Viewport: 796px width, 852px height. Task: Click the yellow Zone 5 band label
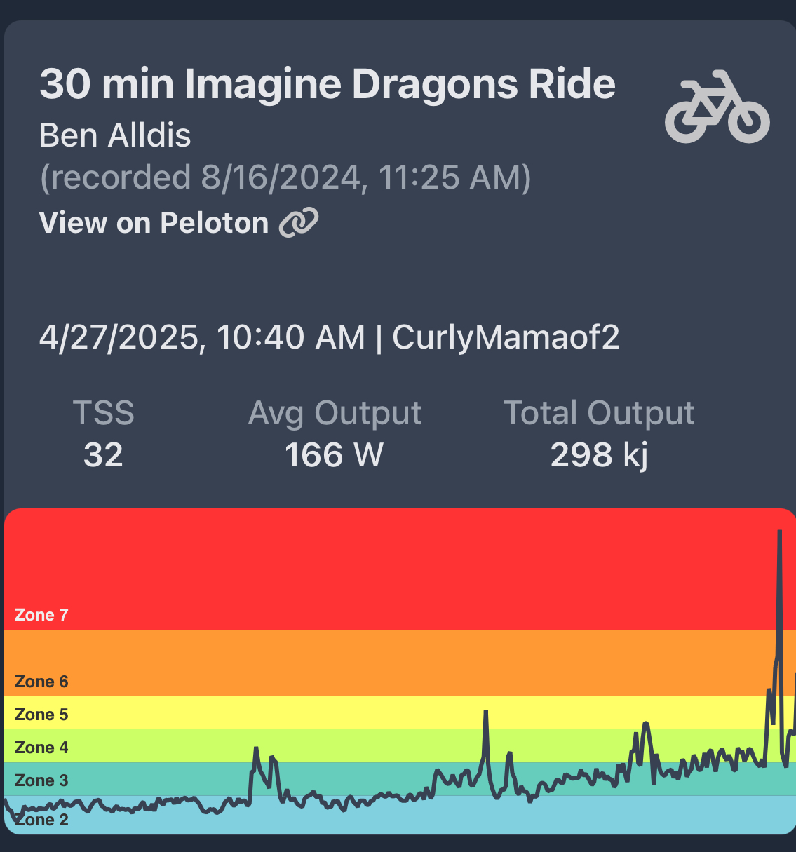(x=41, y=715)
